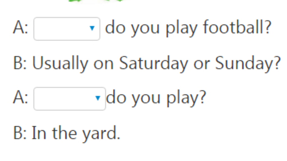Click the blue arrow beside "do you play?"

pos(98,98)
